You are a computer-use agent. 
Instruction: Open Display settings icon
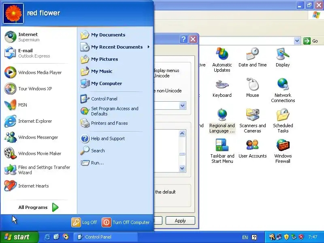click(283, 58)
